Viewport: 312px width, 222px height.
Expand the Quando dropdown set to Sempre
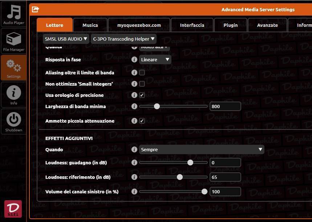coord(202,149)
